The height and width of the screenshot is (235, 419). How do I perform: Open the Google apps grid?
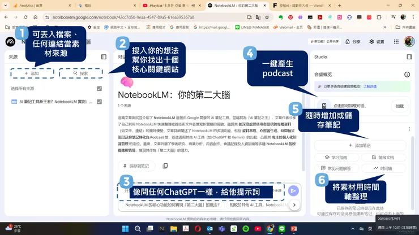(396, 42)
